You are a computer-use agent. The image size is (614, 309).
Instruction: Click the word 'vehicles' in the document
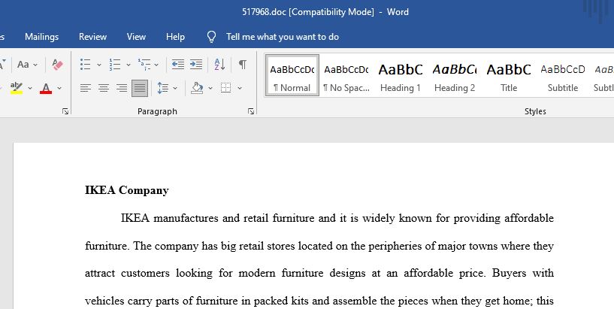click(x=104, y=301)
